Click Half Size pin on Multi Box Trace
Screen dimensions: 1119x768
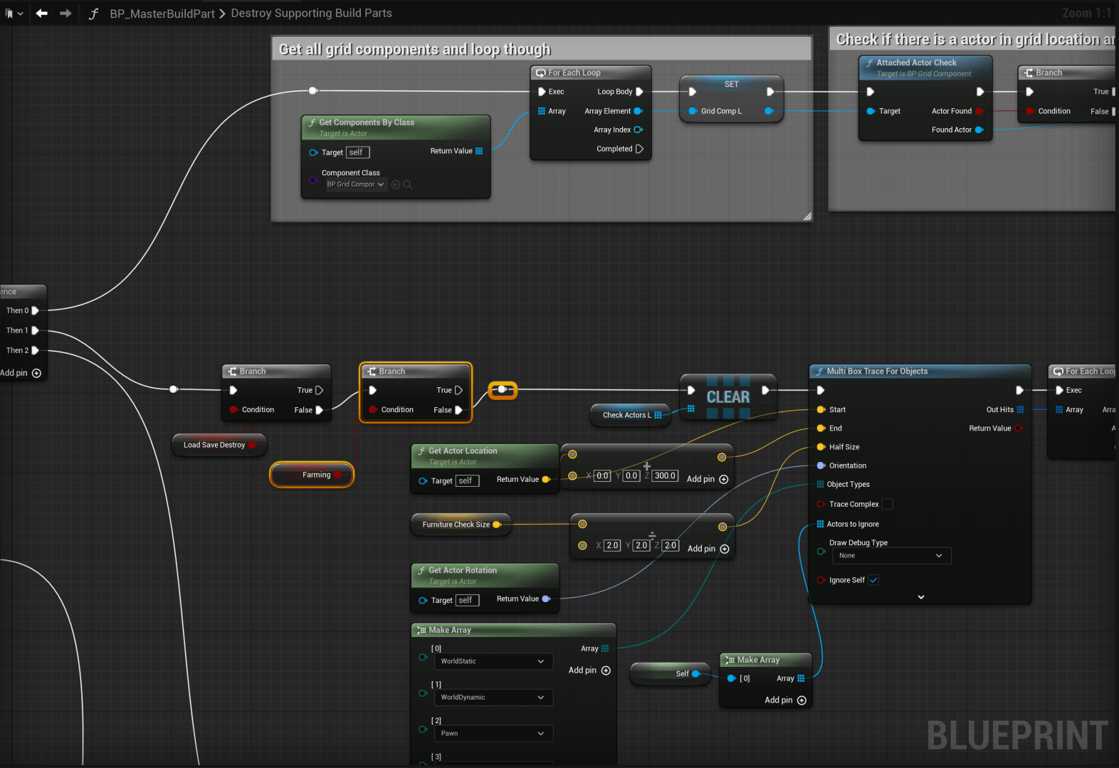821,447
